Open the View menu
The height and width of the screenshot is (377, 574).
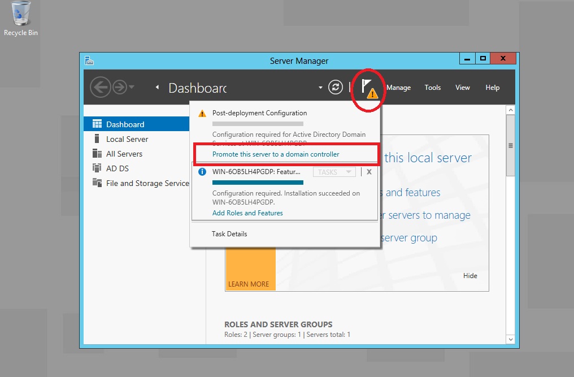tap(462, 88)
